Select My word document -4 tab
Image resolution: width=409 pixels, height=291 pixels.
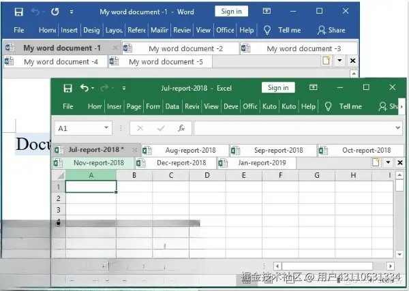[55, 62]
